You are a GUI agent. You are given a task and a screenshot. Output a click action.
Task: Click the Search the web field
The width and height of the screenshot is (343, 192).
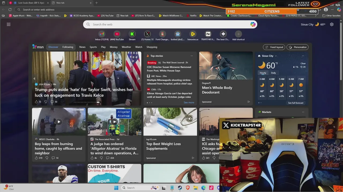170,24
